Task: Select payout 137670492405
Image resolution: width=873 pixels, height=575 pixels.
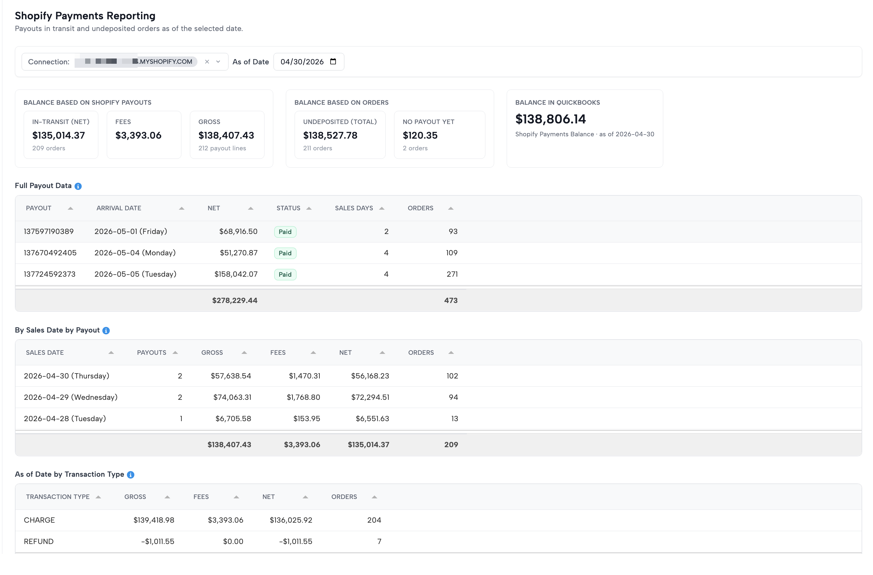Action: click(x=50, y=253)
